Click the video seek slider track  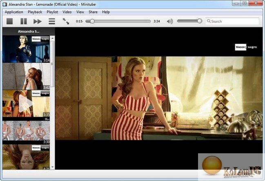coord(118,21)
